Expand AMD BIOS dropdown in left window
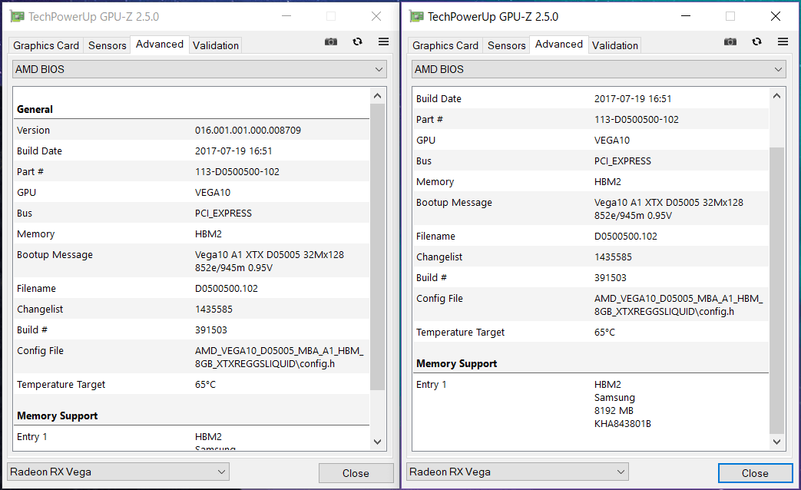Viewport: 801px width, 490px height. [199, 69]
